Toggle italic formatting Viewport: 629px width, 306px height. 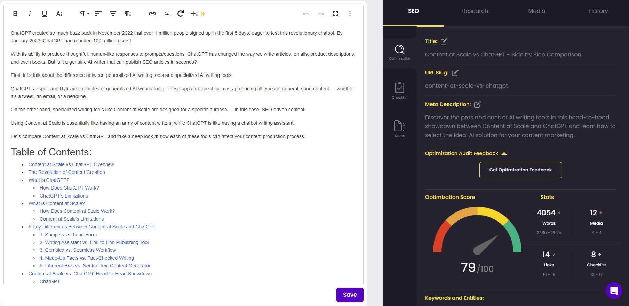click(30, 14)
